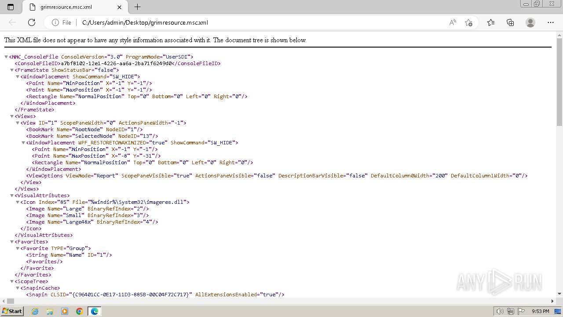
Task: Open a new browser tab
Action: tap(137, 7)
